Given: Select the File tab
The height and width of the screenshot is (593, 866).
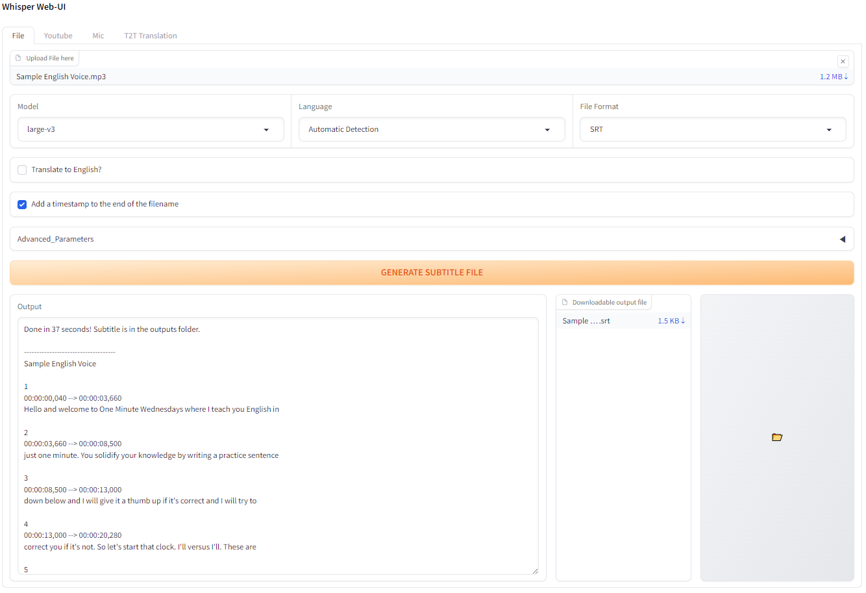Looking at the screenshot, I should 18,36.
